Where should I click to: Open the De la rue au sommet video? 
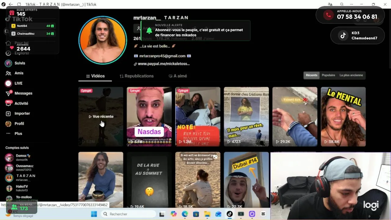coord(149,180)
